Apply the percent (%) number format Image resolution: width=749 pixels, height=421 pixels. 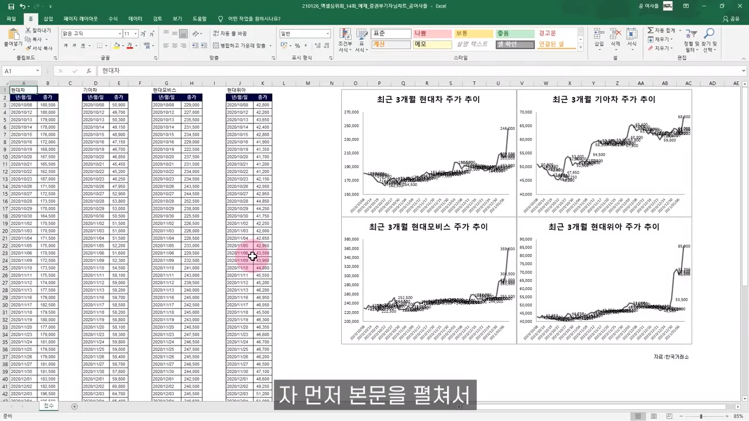297,45
